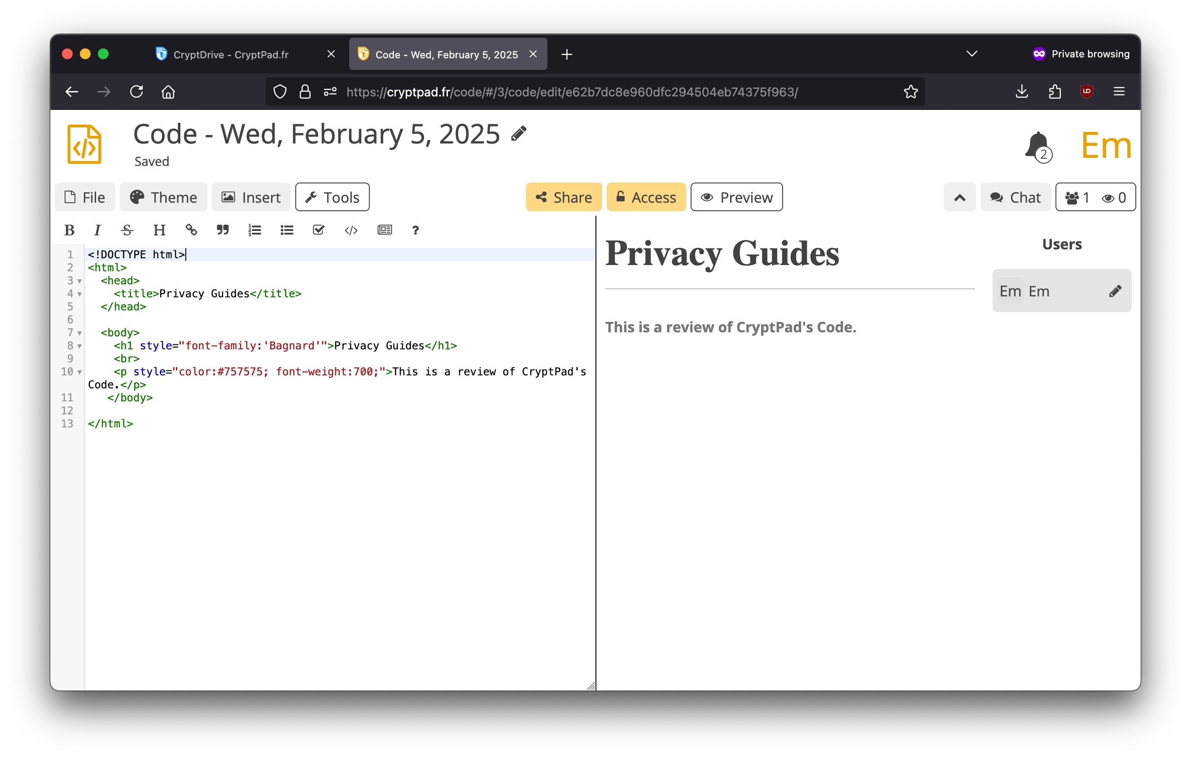Open the editor help with the ? icon

pyautogui.click(x=416, y=230)
